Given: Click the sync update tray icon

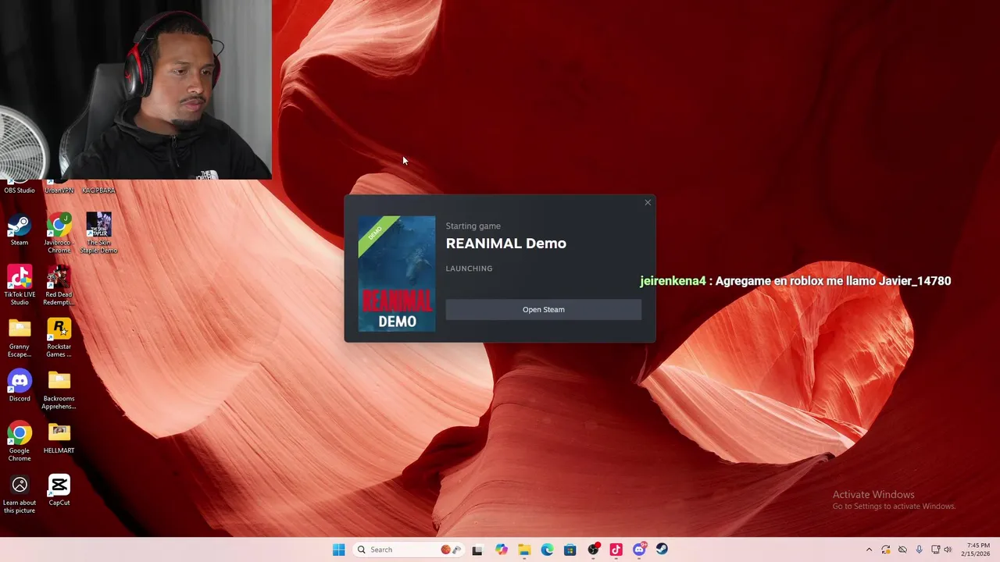Looking at the screenshot, I should [x=885, y=550].
